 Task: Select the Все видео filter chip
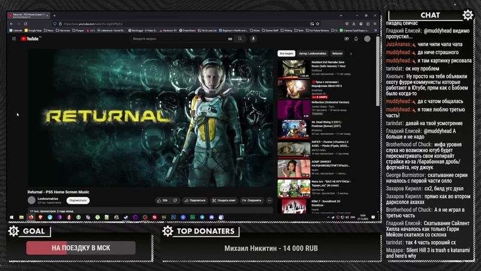tap(286, 54)
